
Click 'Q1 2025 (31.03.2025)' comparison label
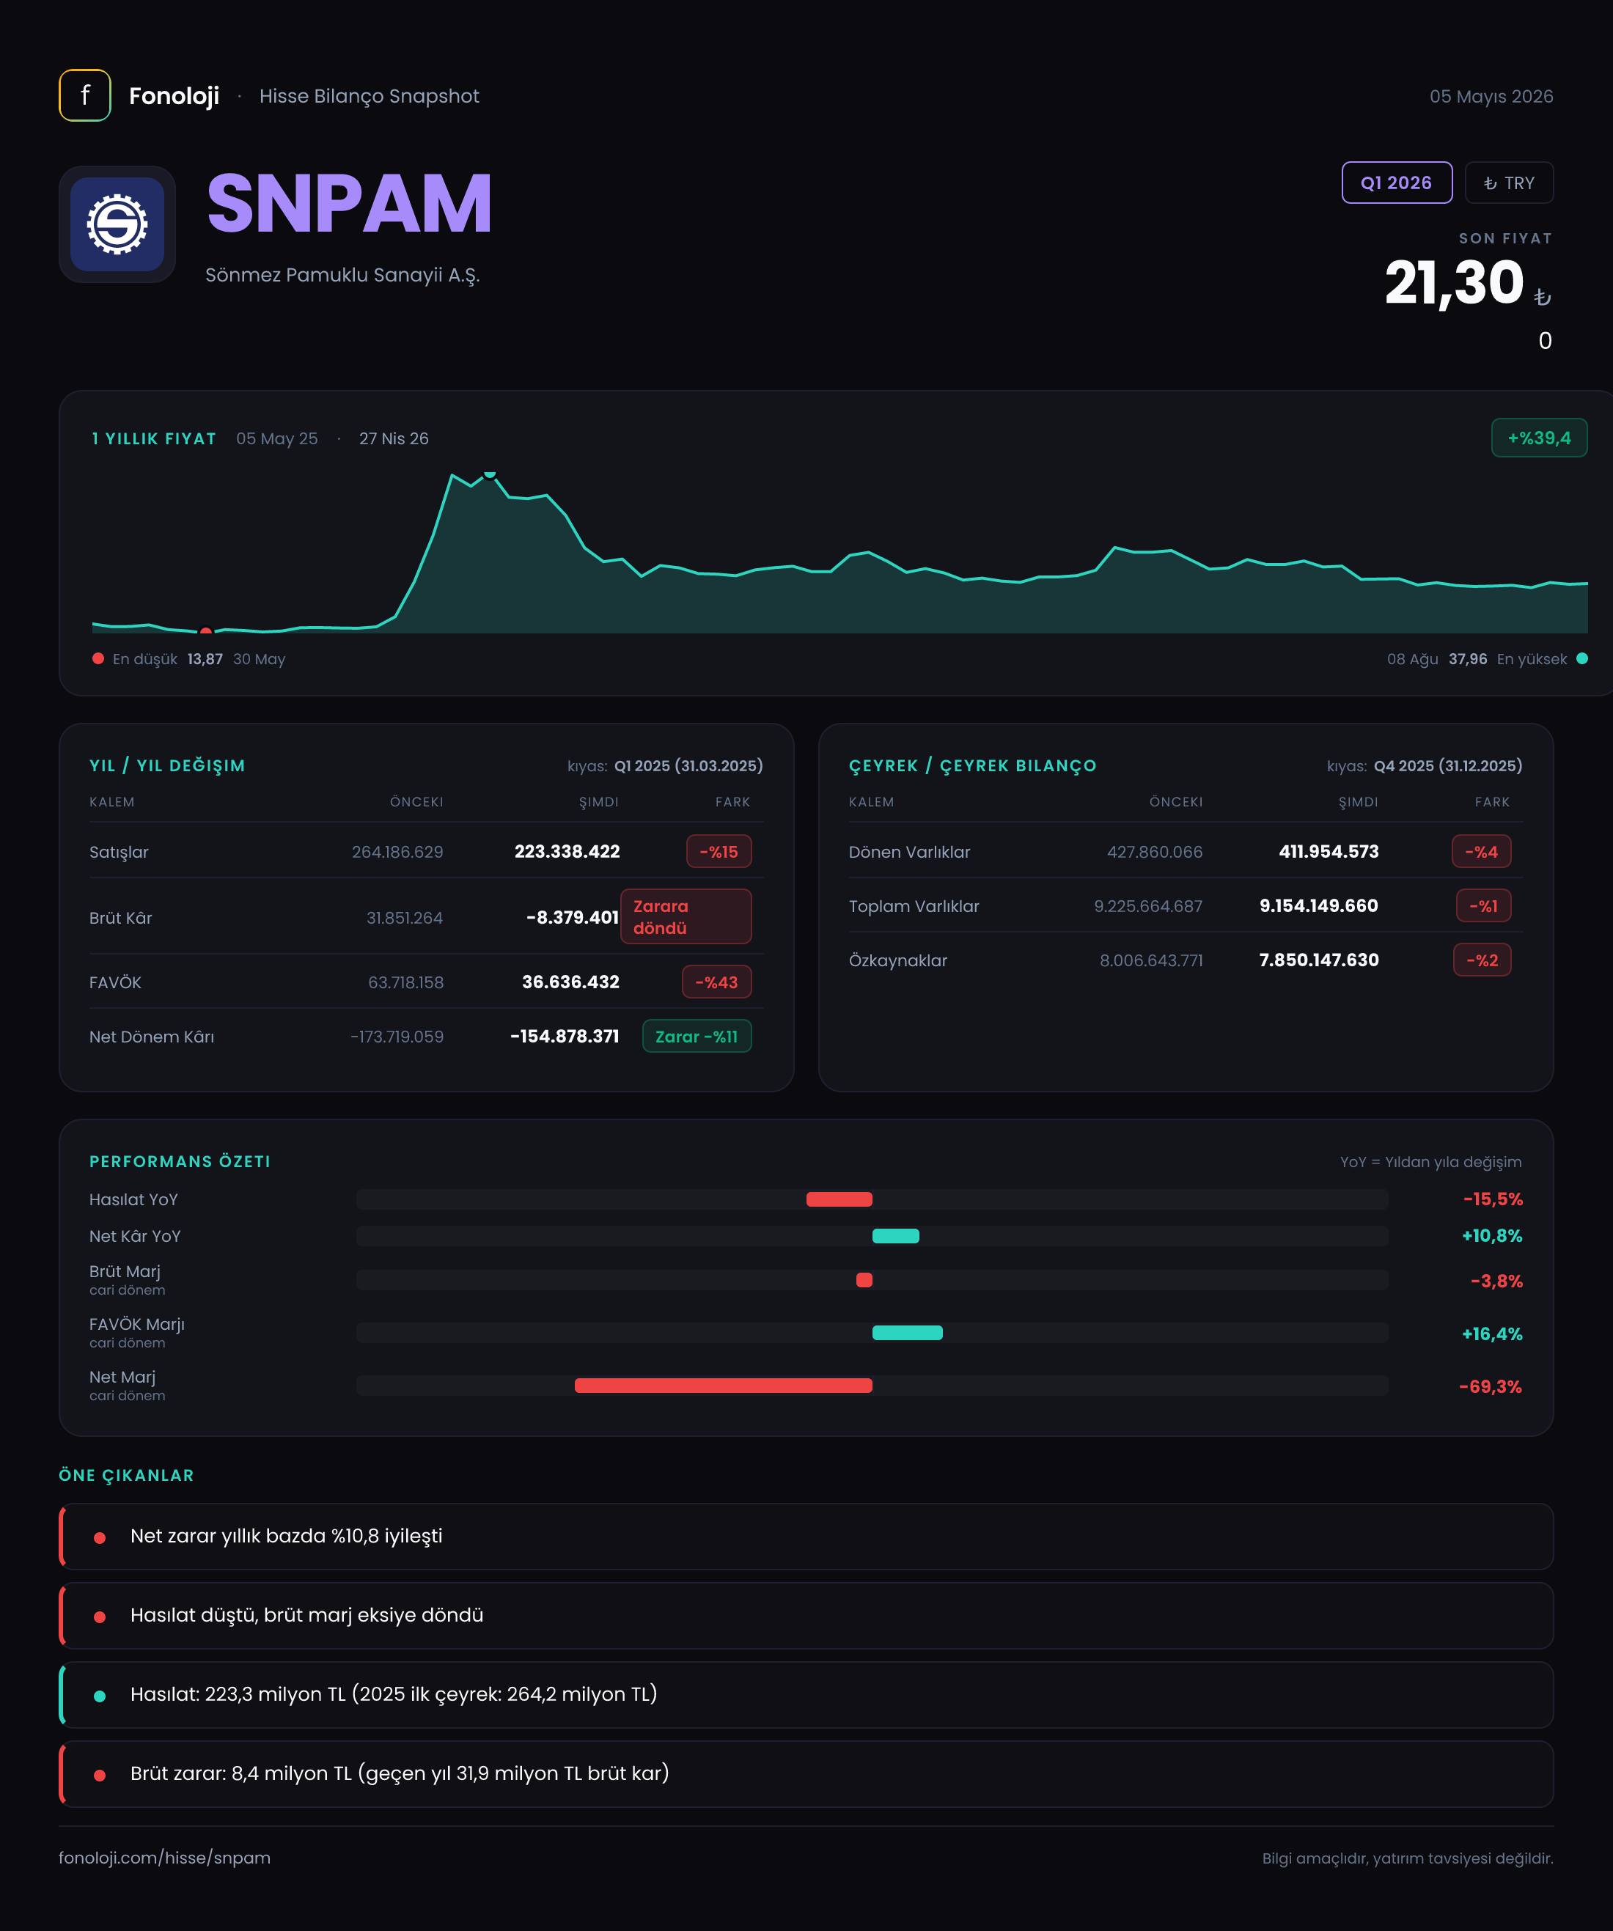[x=688, y=766]
